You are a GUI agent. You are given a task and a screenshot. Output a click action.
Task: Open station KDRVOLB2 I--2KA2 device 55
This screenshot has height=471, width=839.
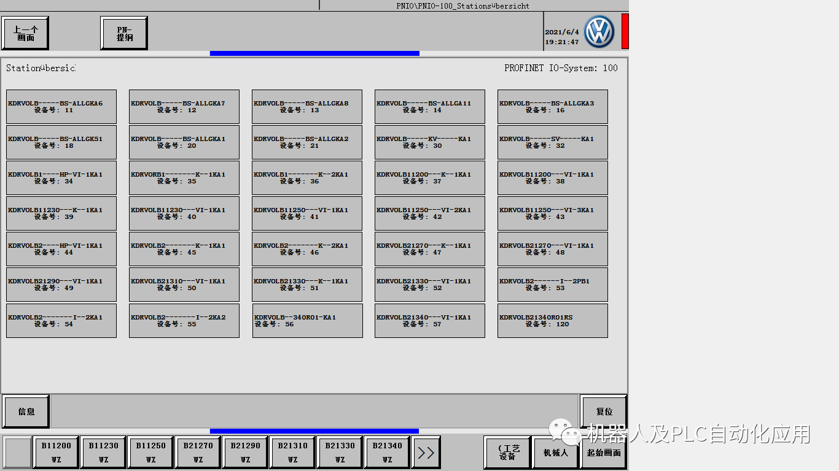[x=184, y=321]
